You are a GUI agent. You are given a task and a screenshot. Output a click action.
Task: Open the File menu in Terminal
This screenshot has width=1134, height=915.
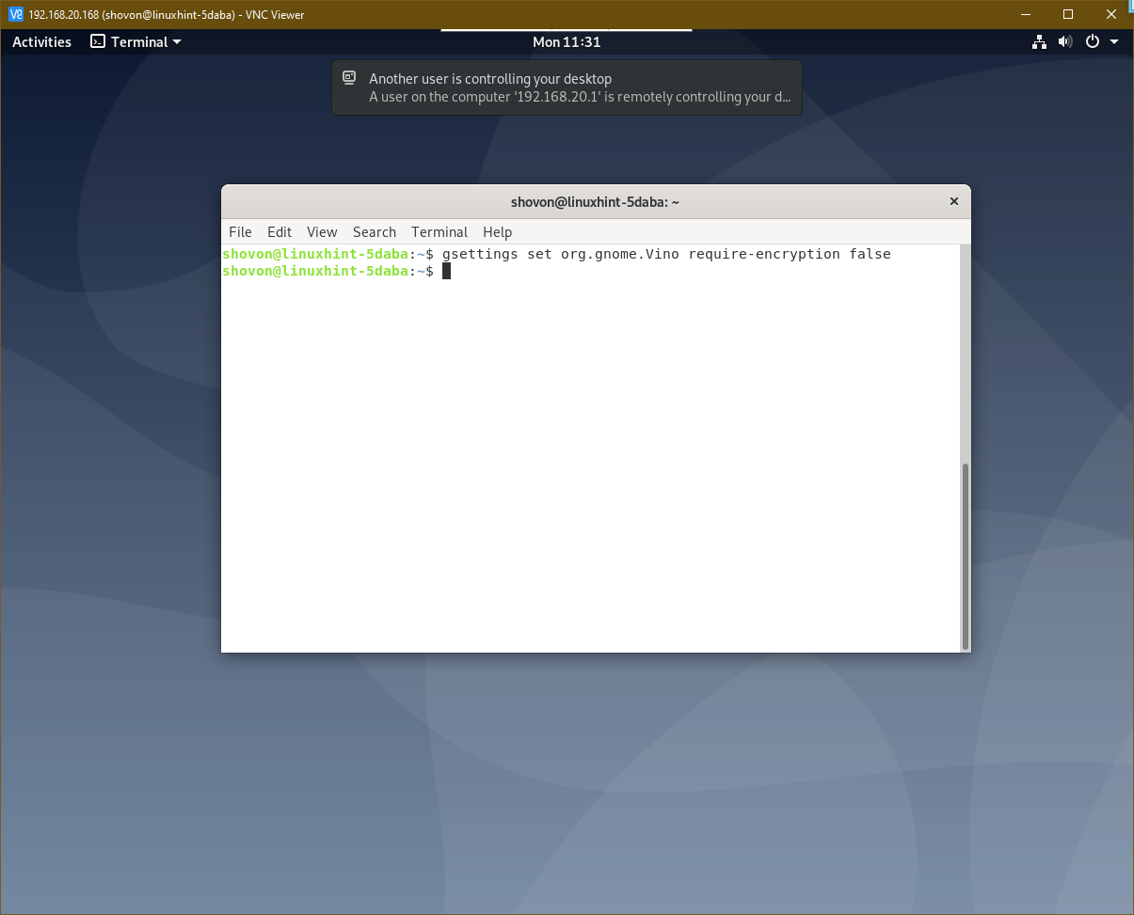(240, 231)
